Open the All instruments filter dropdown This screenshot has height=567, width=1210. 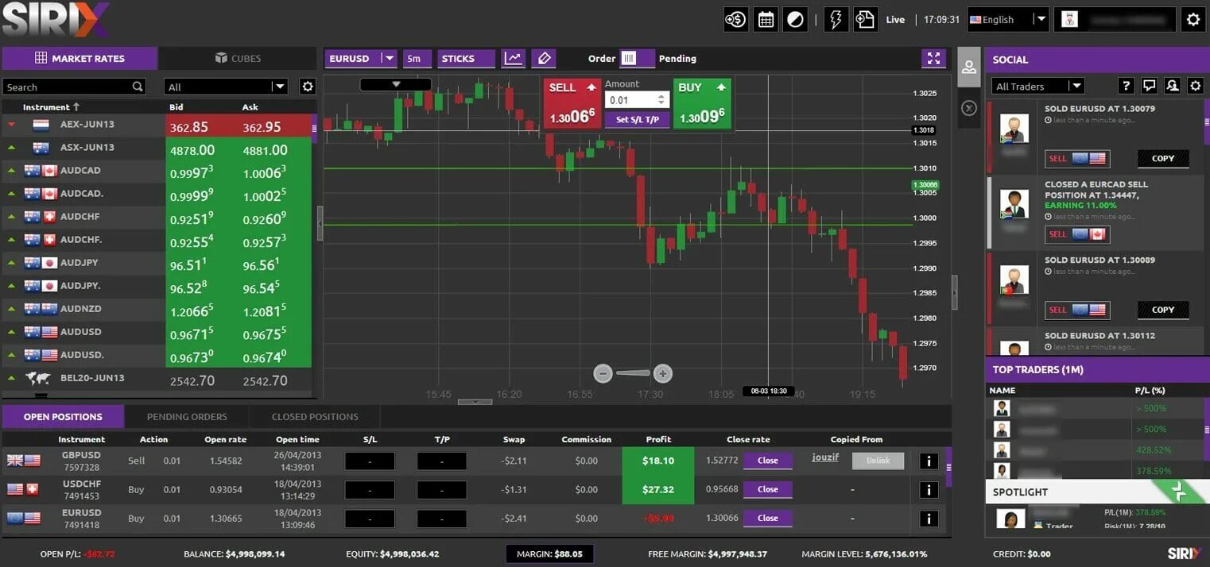coord(226,87)
